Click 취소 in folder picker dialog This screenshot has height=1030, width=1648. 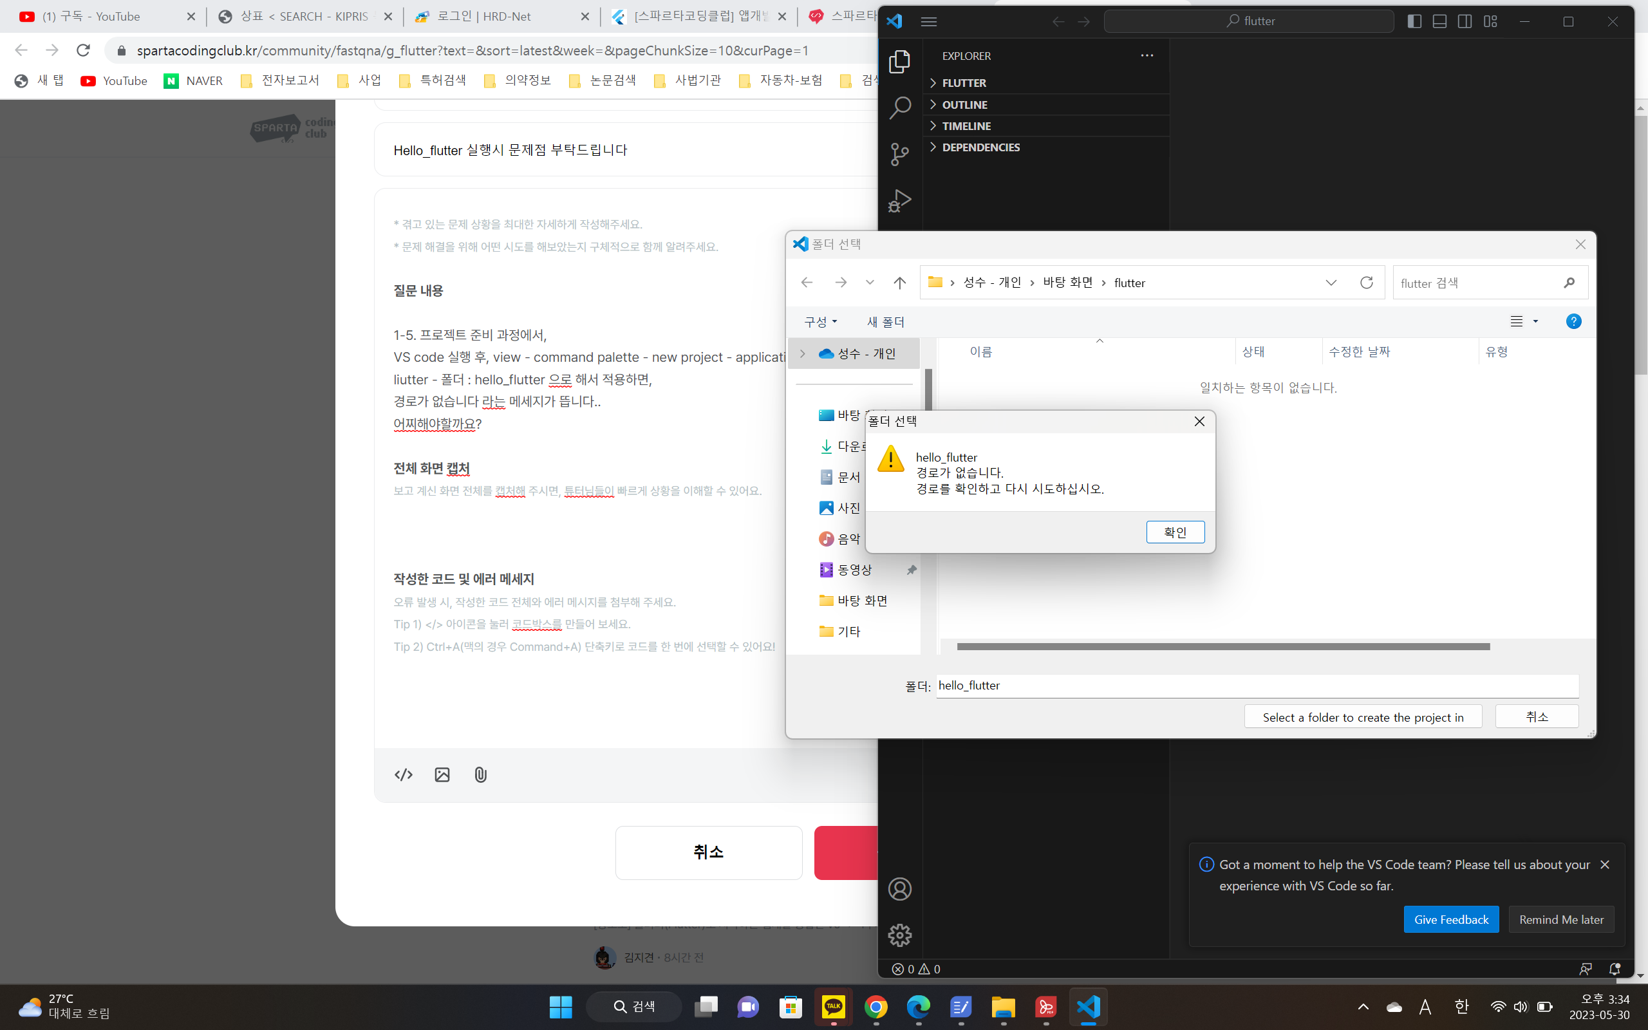point(1537,716)
